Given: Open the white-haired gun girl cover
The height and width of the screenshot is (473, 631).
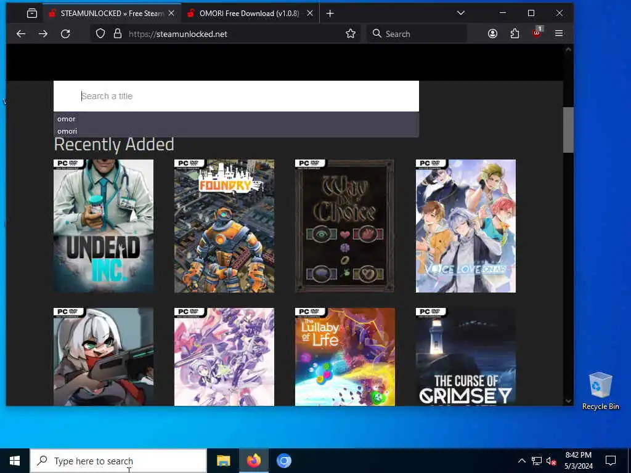Looking at the screenshot, I should click(x=104, y=357).
